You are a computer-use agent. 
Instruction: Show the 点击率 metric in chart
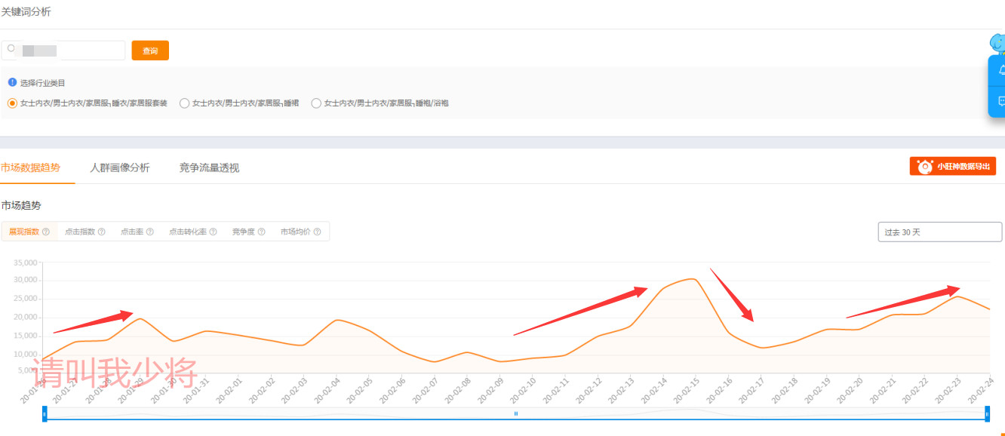pos(131,232)
